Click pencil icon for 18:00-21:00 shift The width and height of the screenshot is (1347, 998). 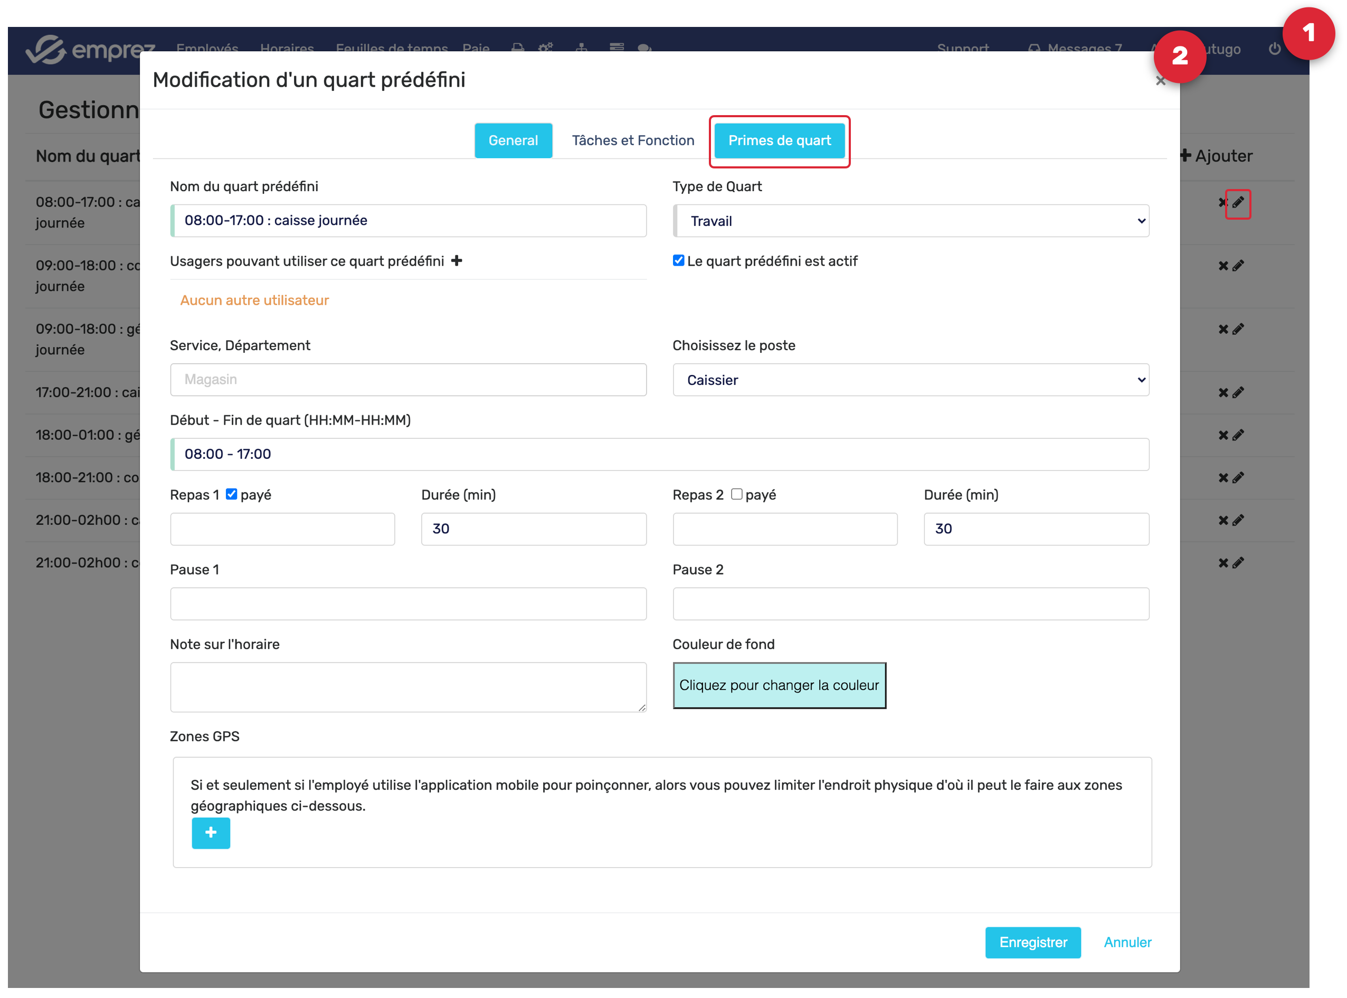pyautogui.click(x=1238, y=478)
